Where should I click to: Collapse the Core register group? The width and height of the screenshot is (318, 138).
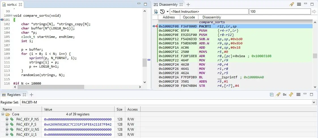point(3,114)
